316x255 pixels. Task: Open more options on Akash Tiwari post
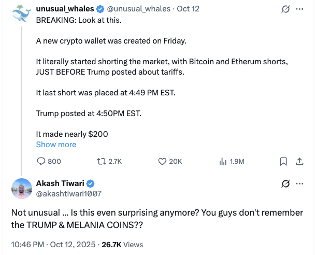pyautogui.click(x=299, y=183)
